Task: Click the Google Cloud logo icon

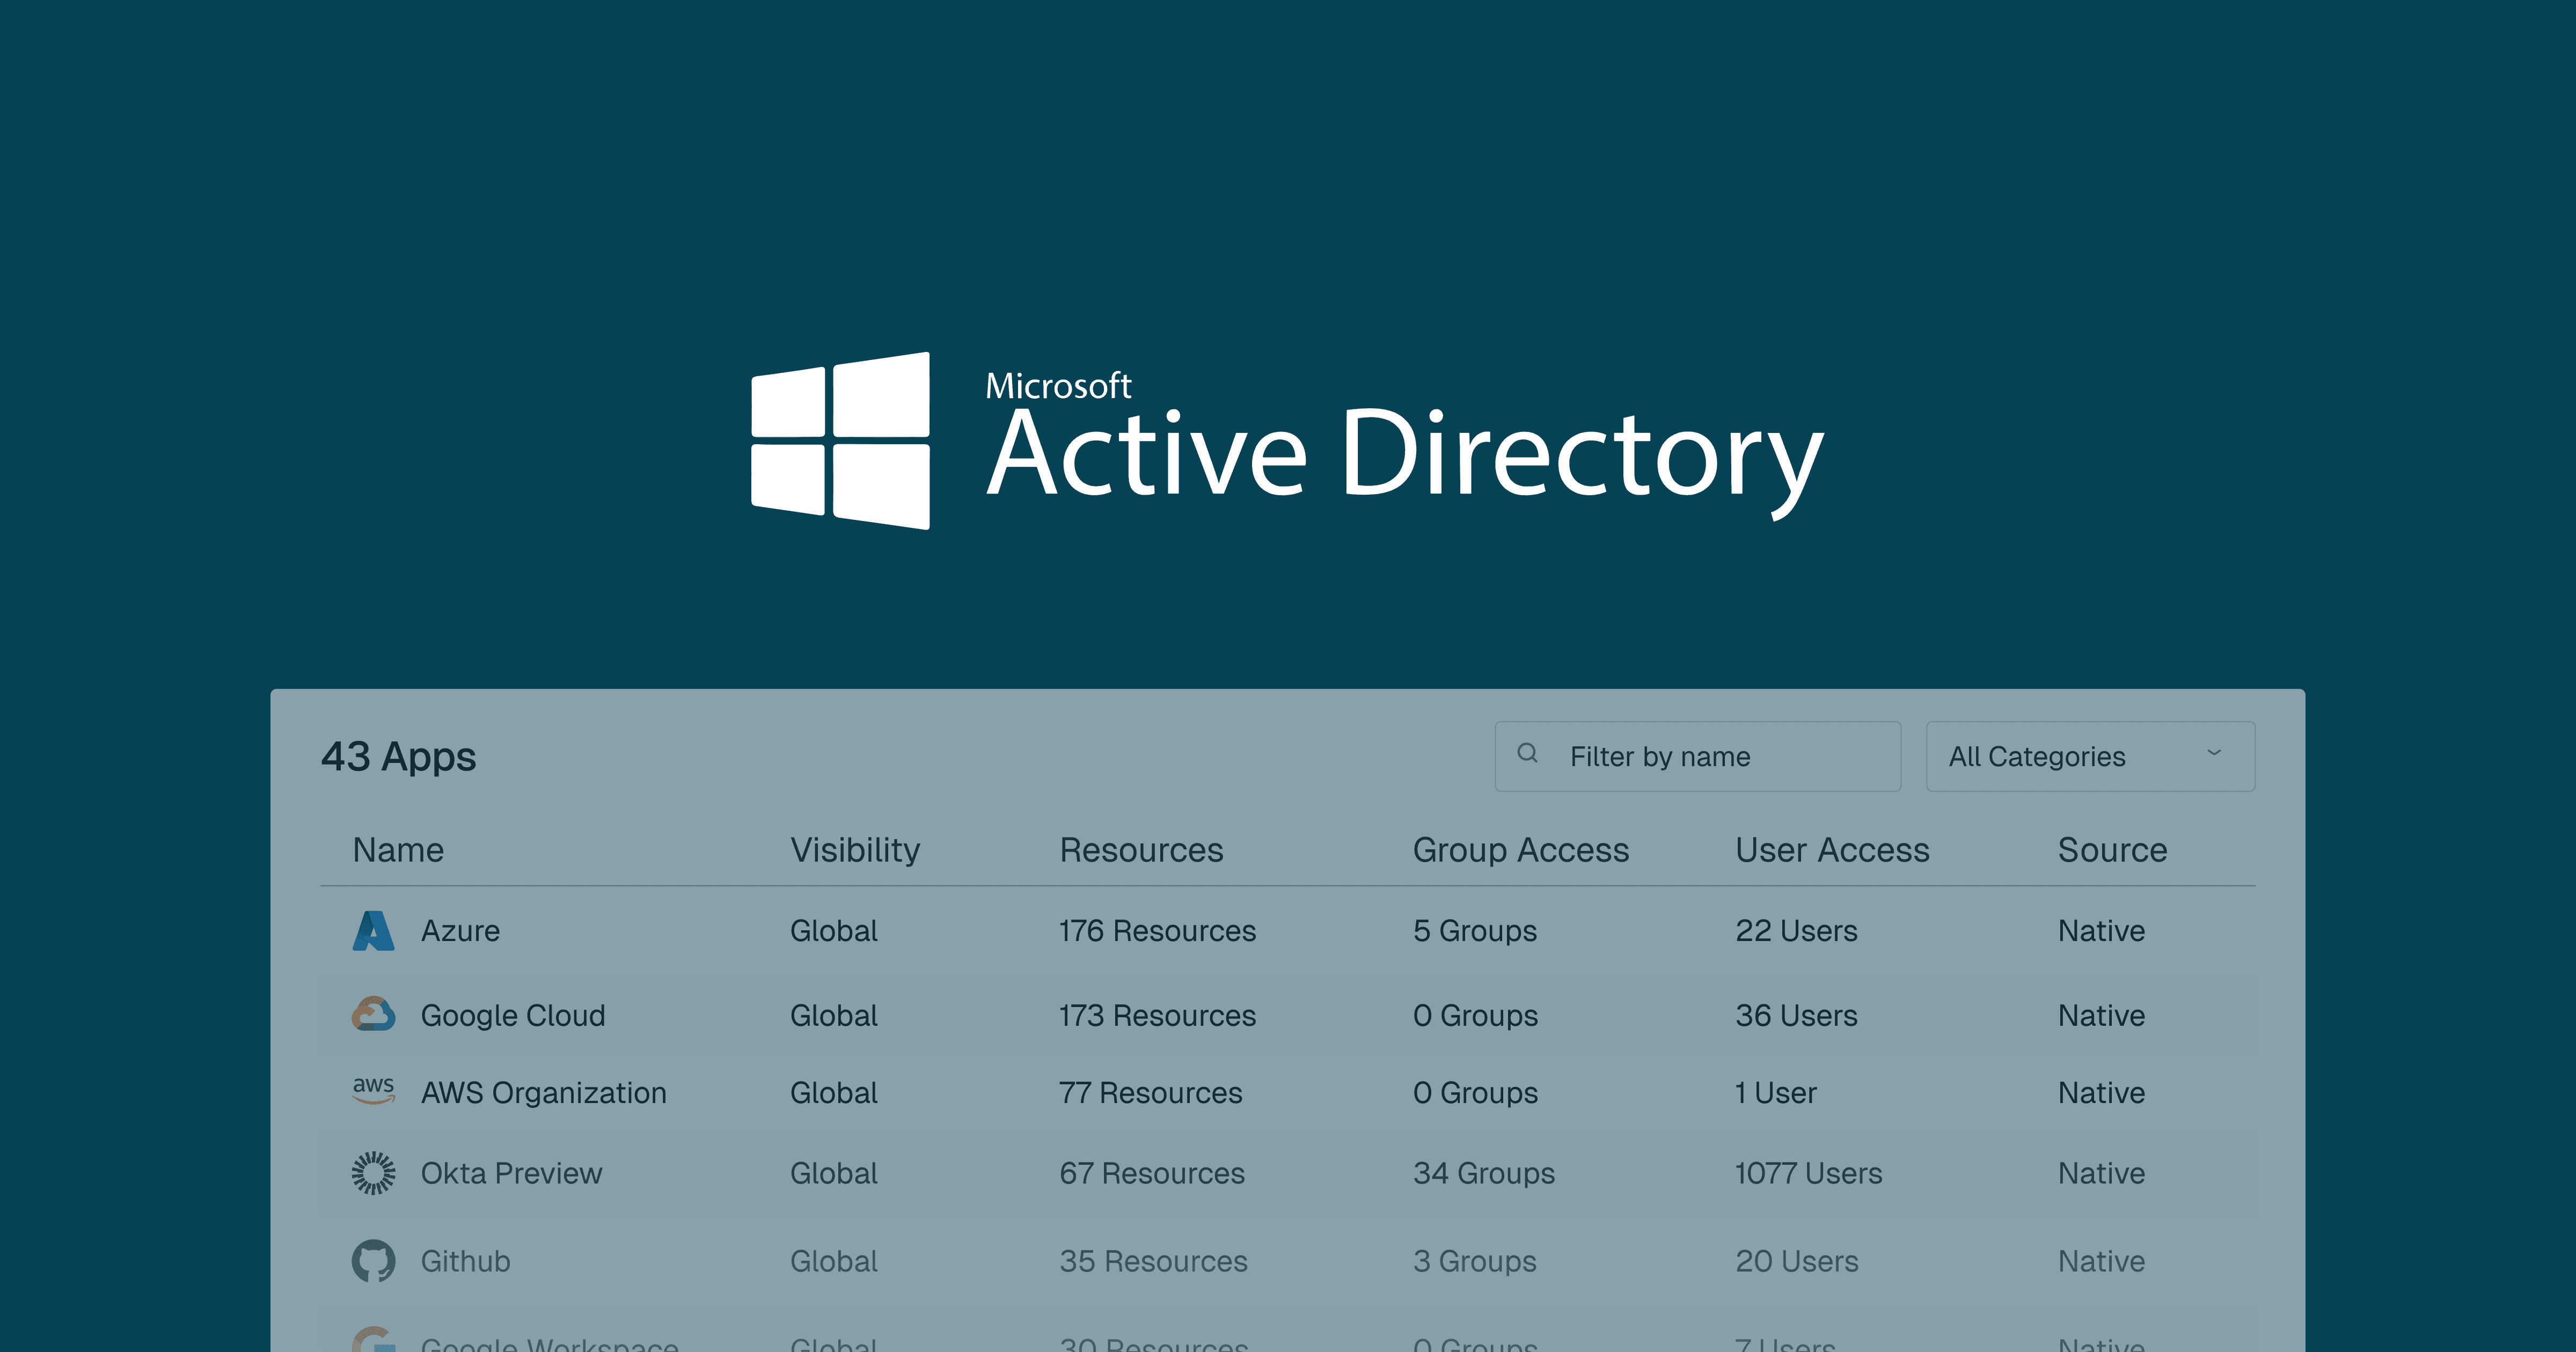Action: pyautogui.click(x=373, y=1014)
